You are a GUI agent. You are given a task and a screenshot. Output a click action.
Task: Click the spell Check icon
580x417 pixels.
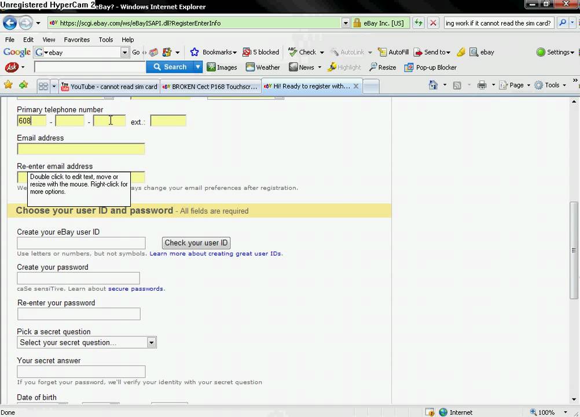tap(292, 52)
